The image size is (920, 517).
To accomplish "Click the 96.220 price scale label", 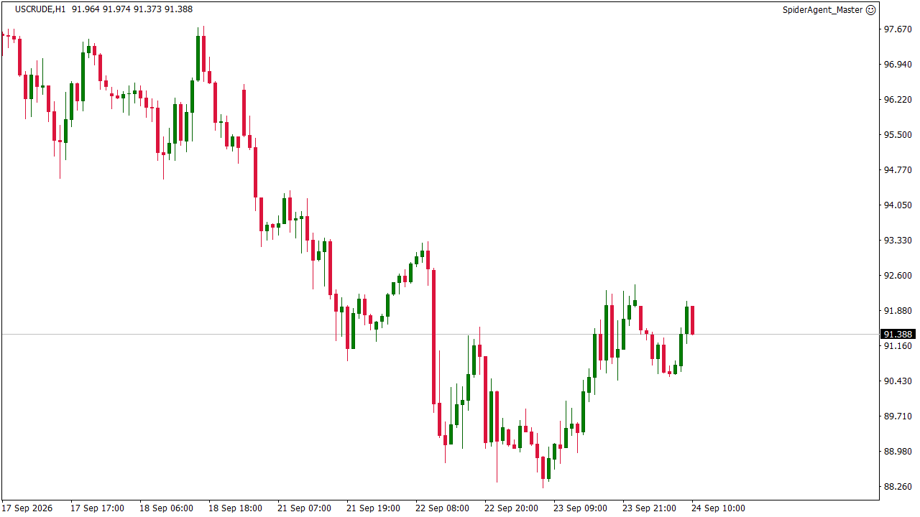I will tap(898, 99).
